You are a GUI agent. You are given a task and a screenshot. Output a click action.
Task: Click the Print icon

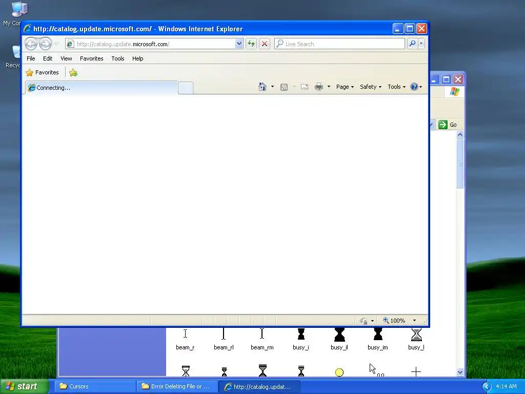pyautogui.click(x=319, y=87)
